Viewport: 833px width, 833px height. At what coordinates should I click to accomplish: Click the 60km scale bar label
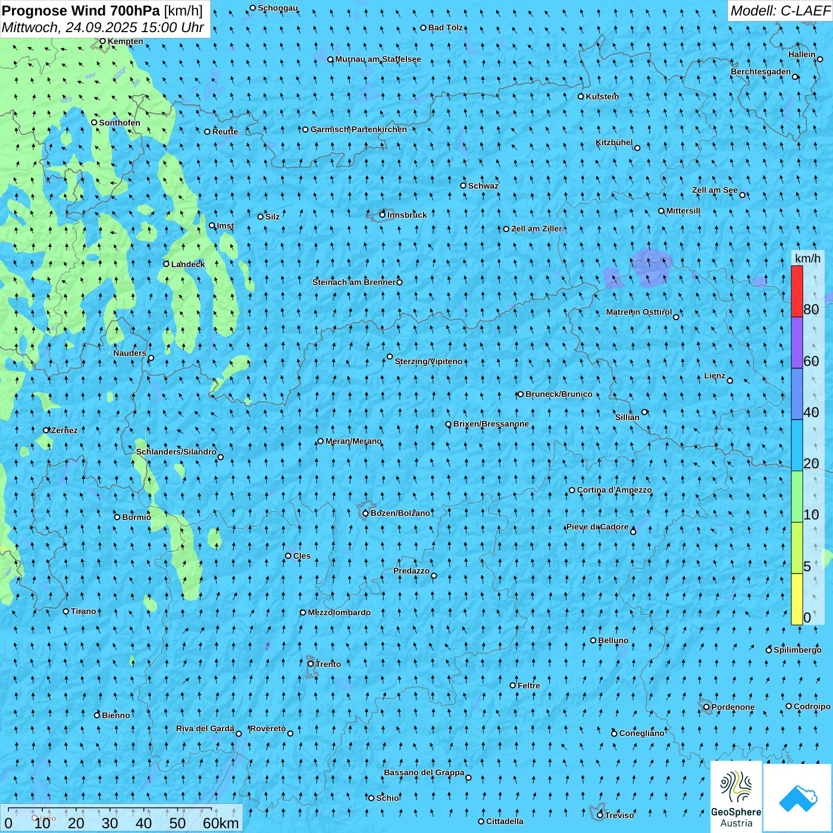pos(221,823)
